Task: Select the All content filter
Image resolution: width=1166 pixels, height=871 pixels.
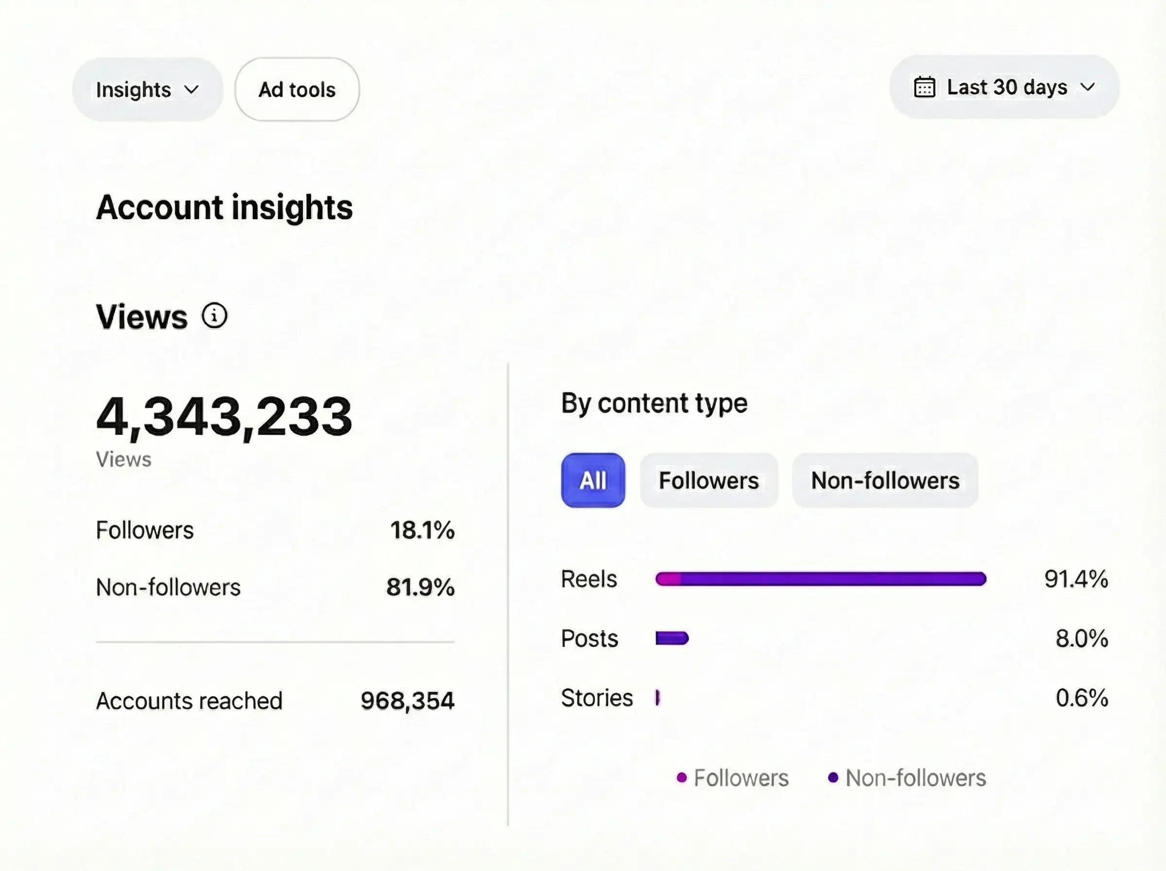Action: pos(593,480)
